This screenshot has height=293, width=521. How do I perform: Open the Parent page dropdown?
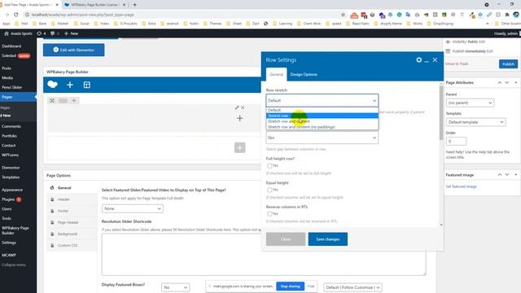click(x=470, y=103)
